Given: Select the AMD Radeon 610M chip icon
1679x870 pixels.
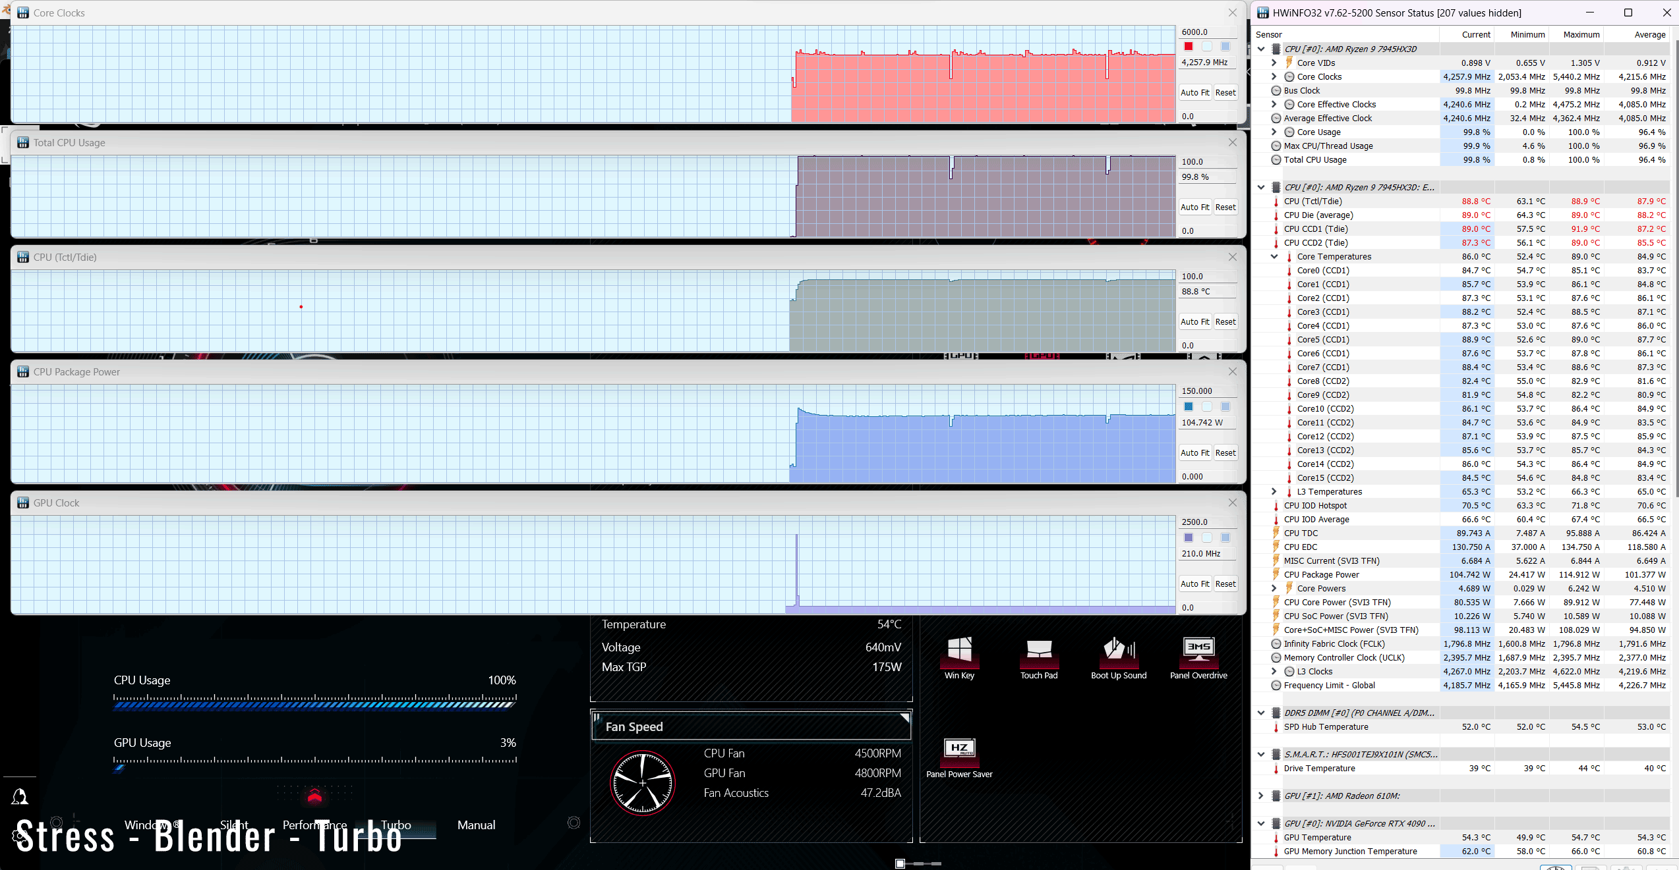Looking at the screenshot, I should tap(1276, 796).
